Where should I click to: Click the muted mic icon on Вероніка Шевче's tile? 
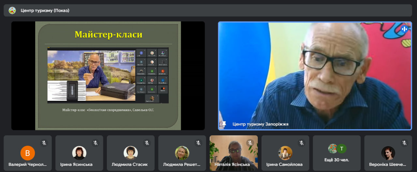(x=404, y=143)
